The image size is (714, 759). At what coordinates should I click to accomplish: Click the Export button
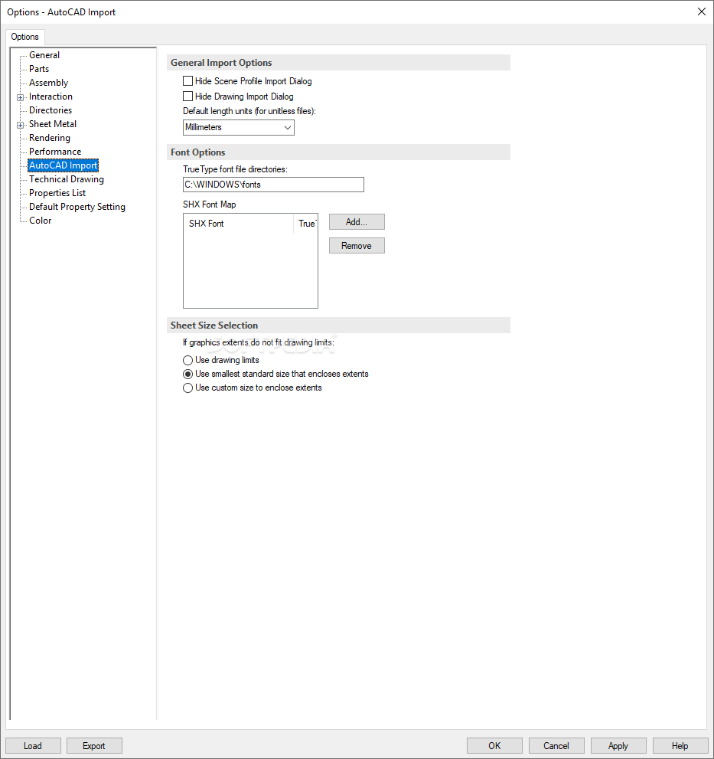coord(94,746)
